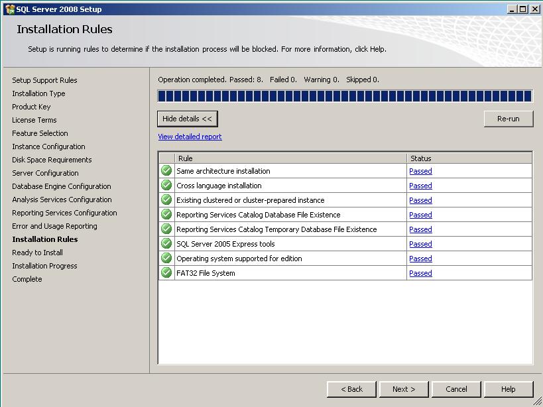The image size is (543, 407).
Task: Open Passed link for Operating system supported
Action: [x=420, y=258]
